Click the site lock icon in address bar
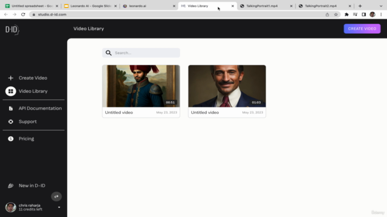Viewport: 387px width, 217px height. pyautogui.click(x=34, y=14)
